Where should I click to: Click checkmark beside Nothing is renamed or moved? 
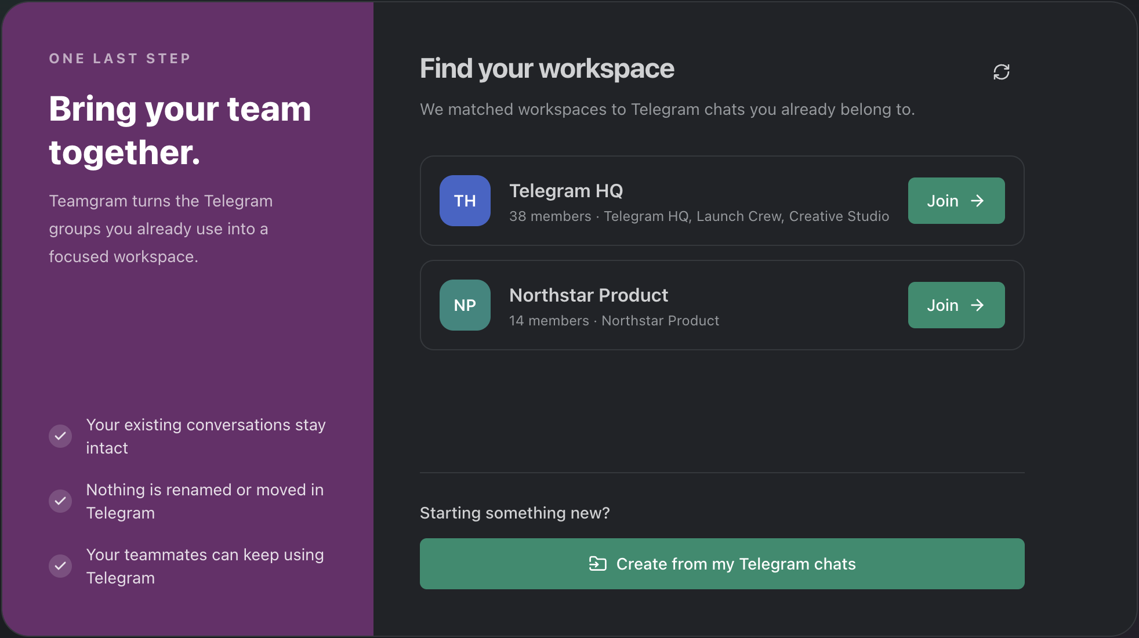click(60, 501)
